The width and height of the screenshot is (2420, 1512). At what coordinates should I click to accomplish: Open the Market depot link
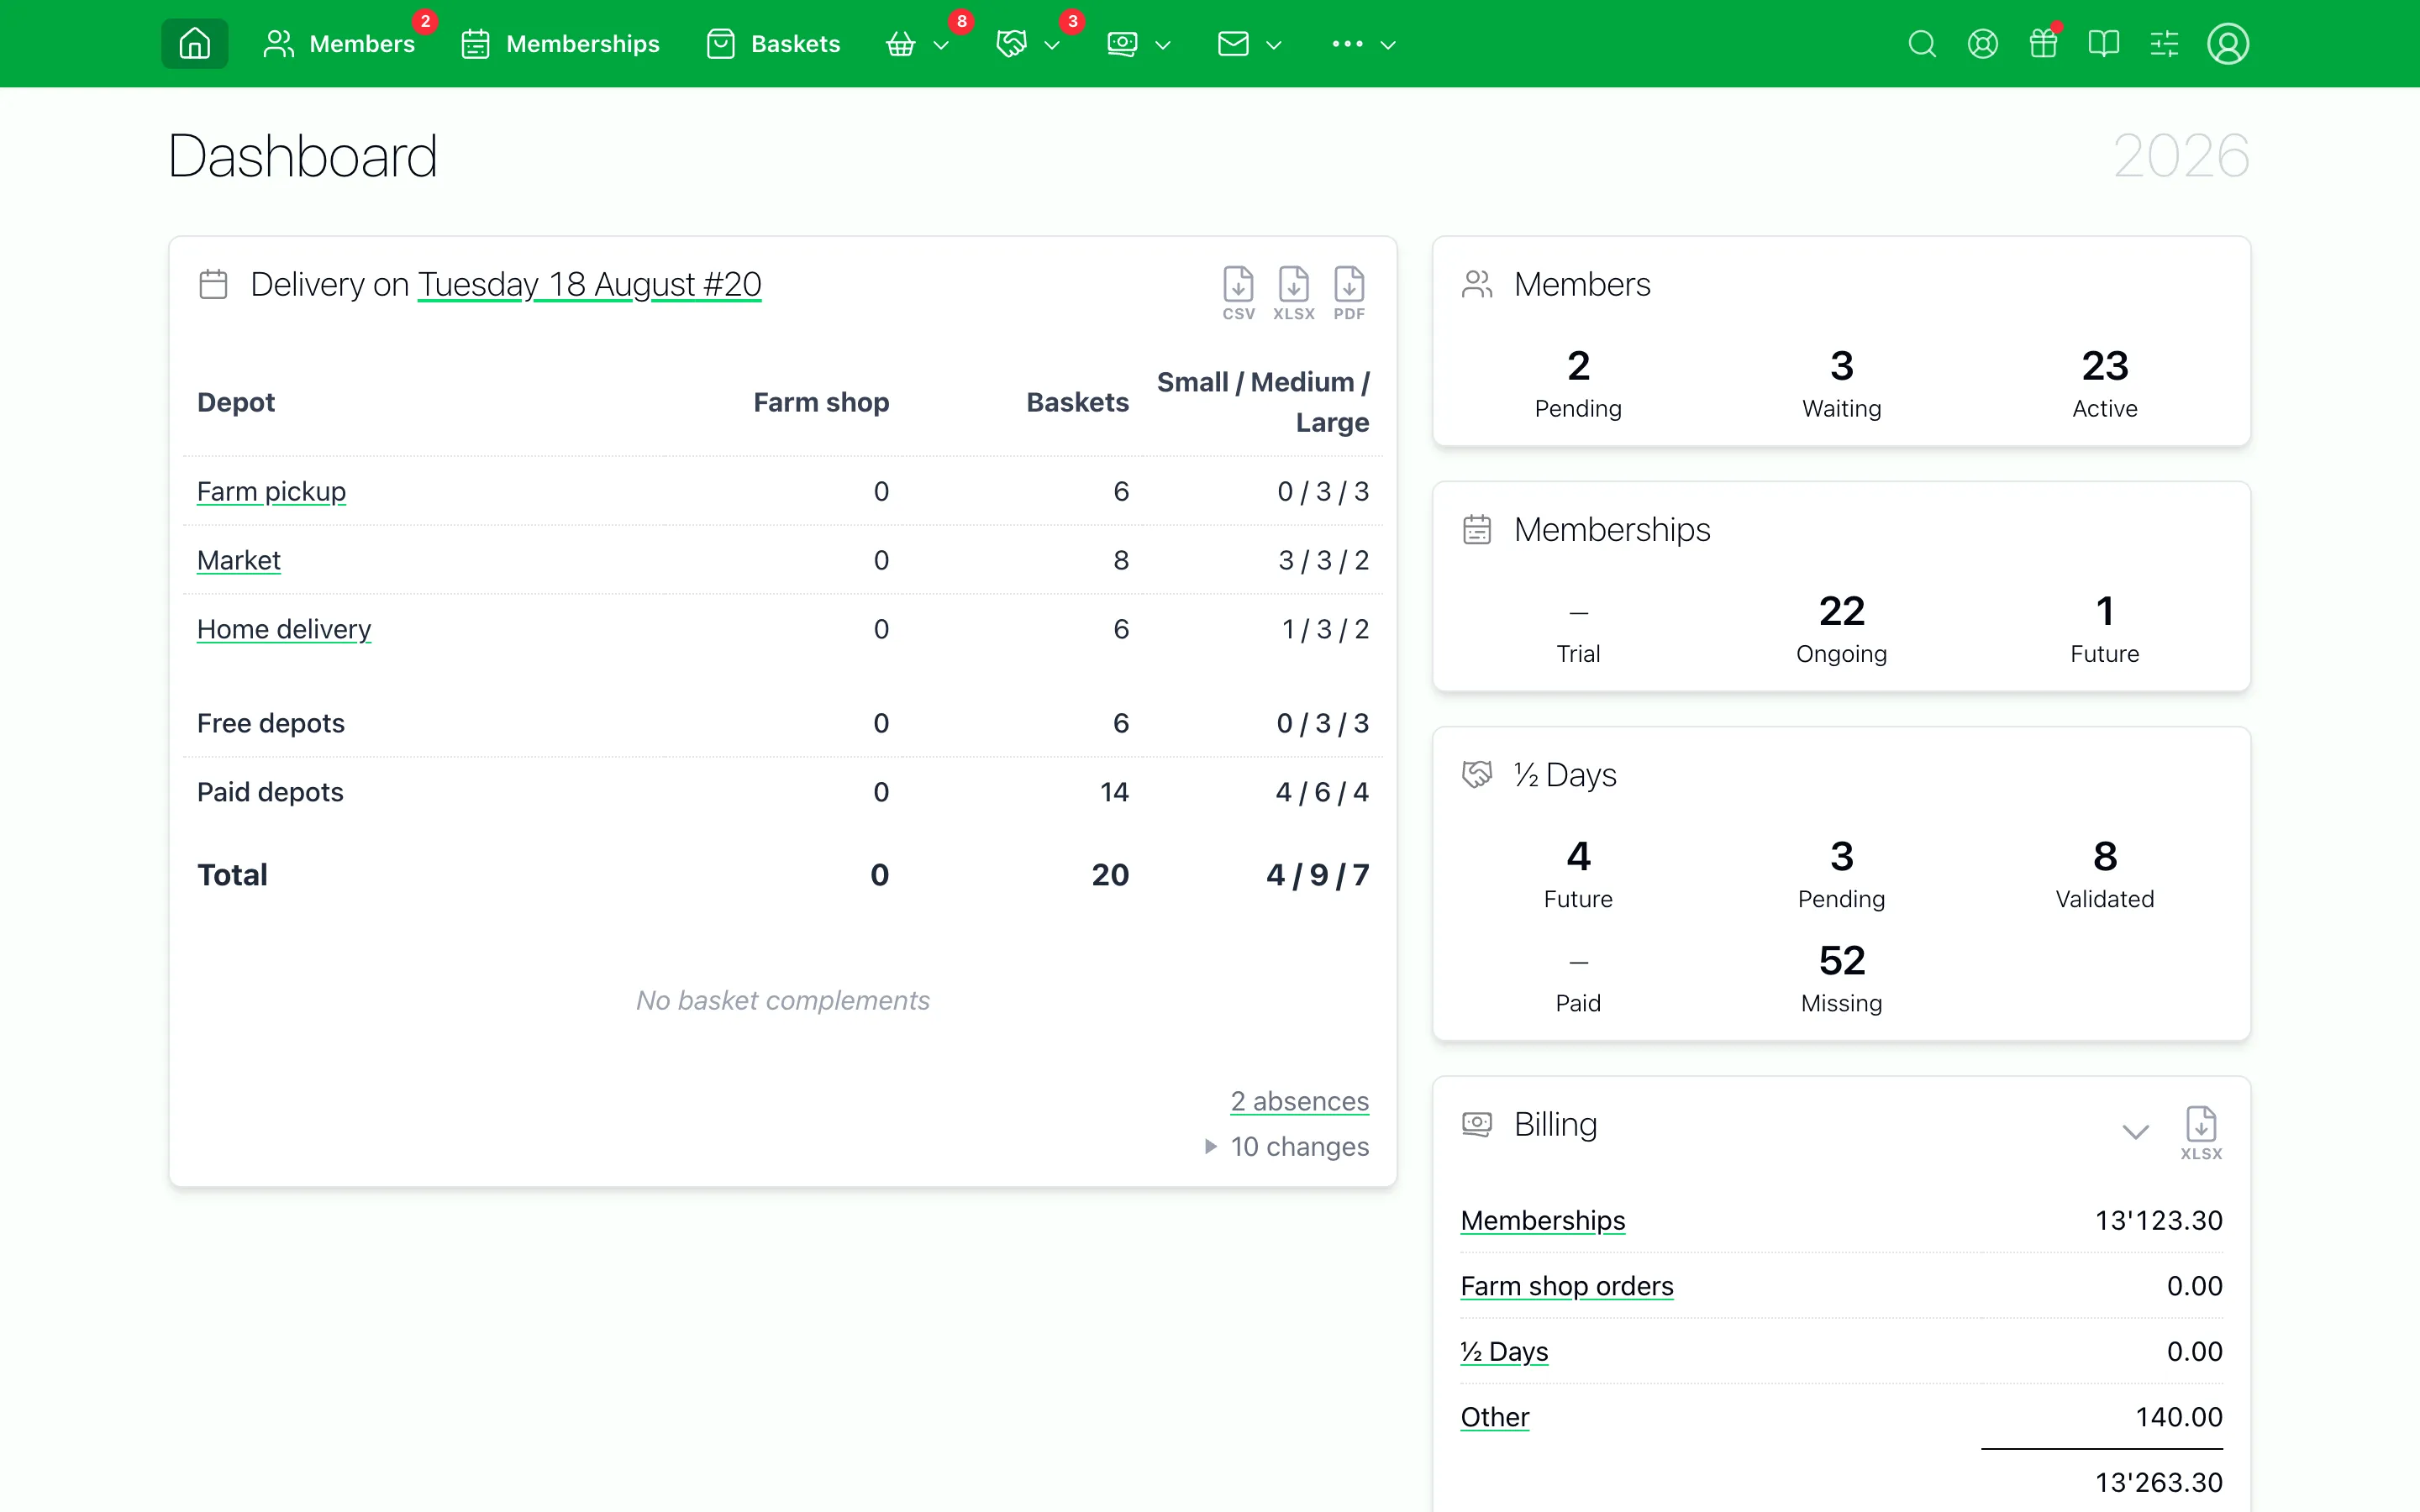coord(238,560)
